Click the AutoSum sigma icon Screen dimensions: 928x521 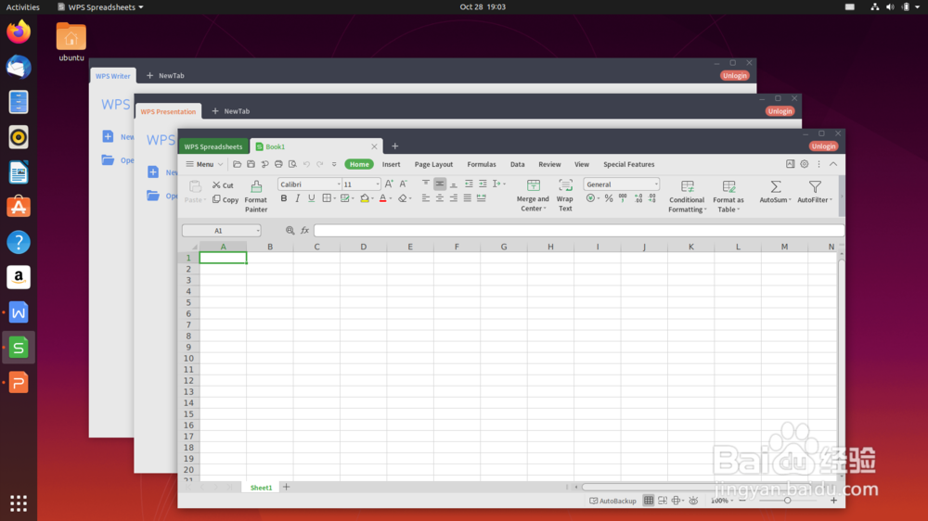coord(775,187)
